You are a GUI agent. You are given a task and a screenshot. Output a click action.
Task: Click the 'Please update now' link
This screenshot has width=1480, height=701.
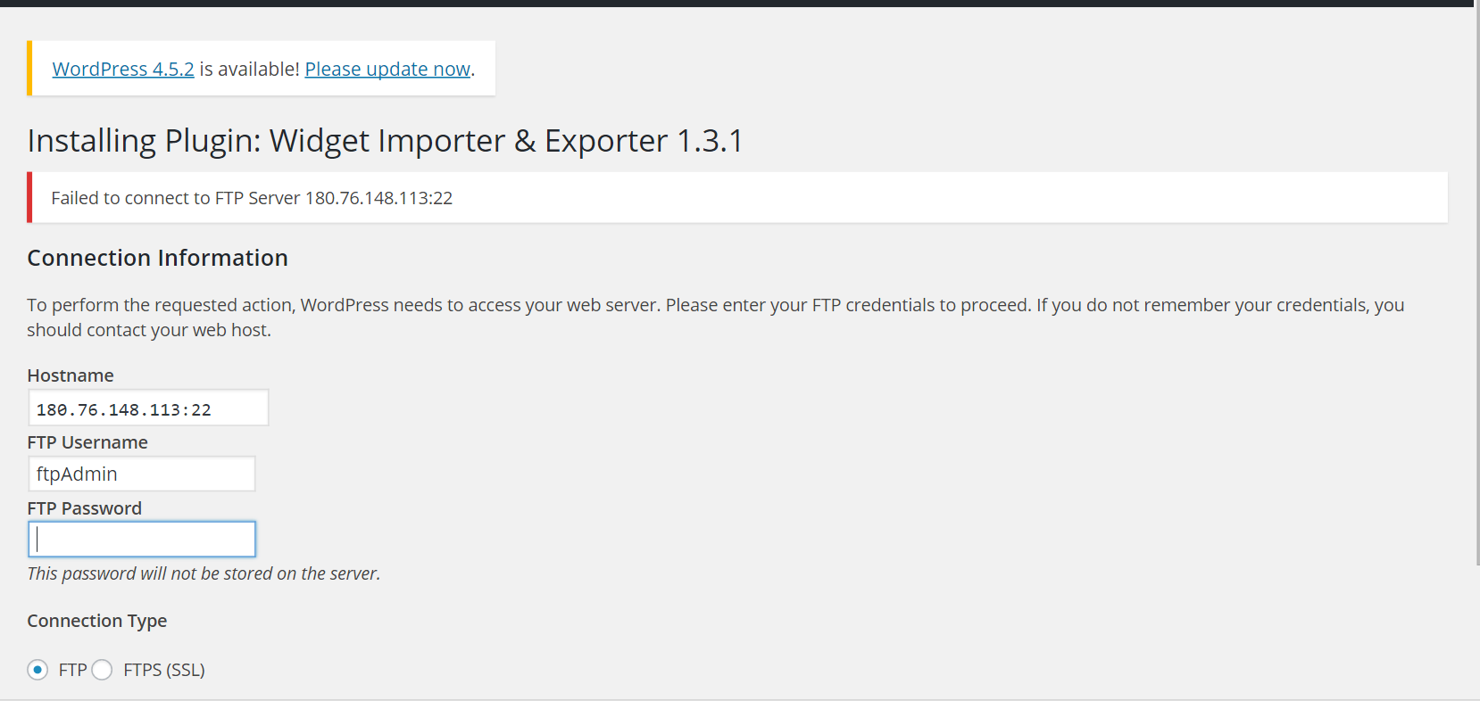coord(387,70)
